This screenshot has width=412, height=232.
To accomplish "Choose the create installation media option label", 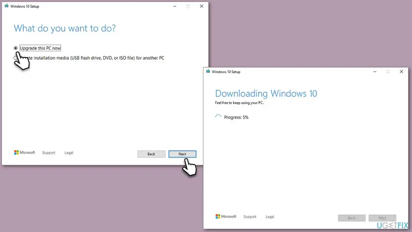I will 92,58.
